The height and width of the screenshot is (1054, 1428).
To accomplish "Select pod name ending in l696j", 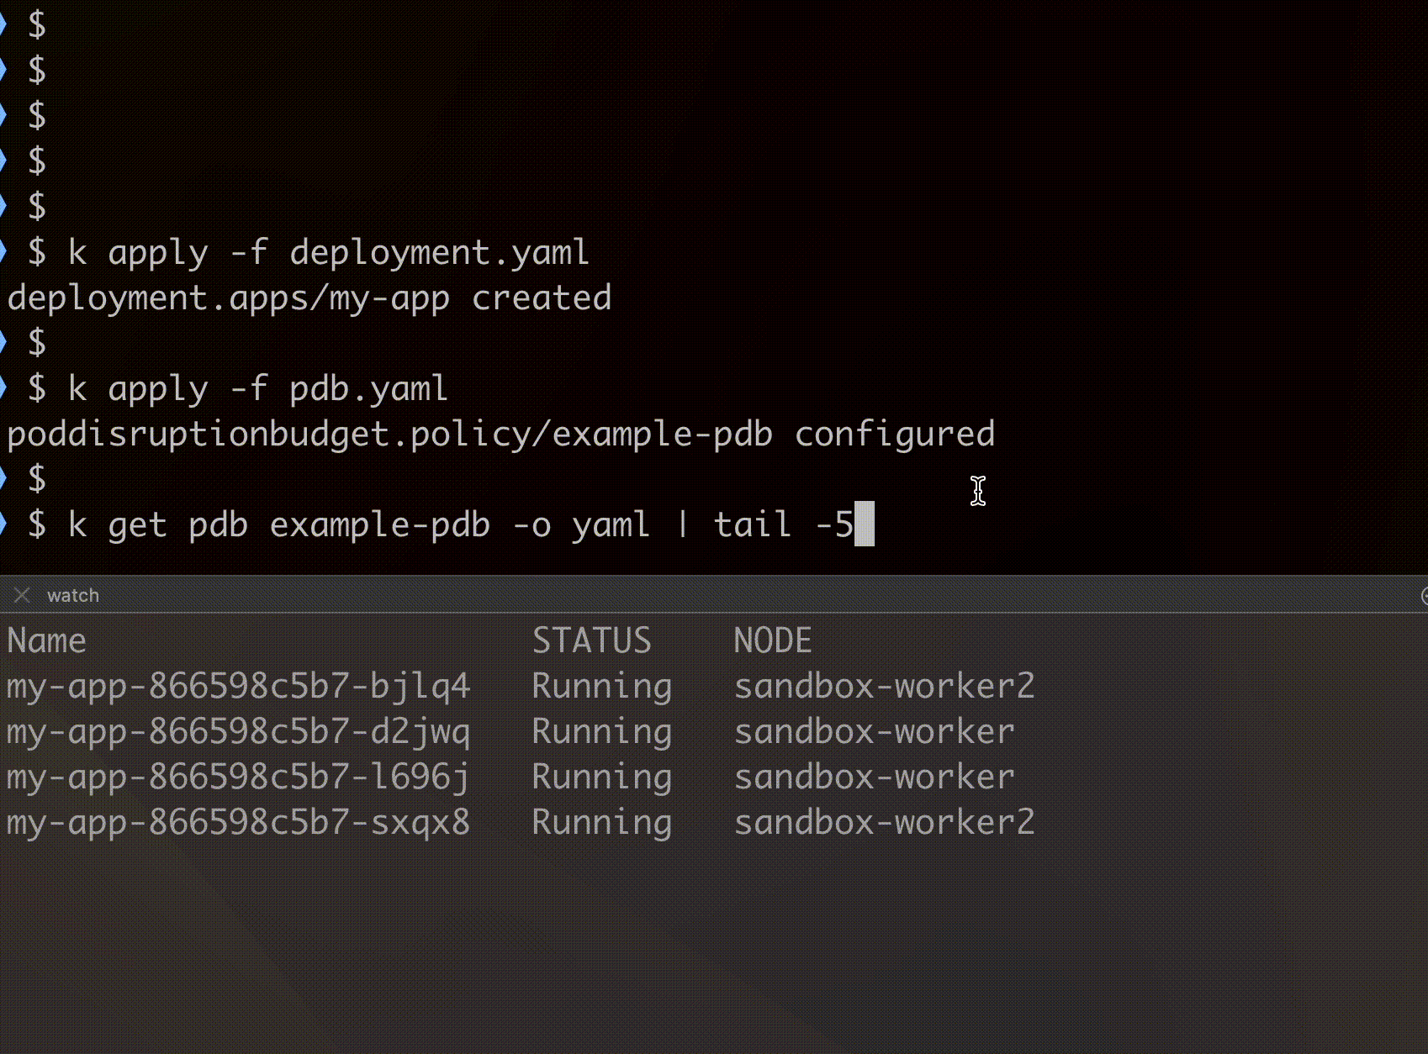I will tap(238, 777).
